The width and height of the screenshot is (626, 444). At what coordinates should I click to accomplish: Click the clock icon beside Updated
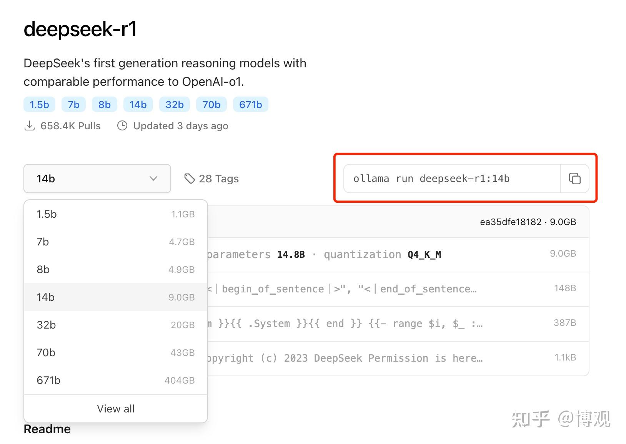coord(122,126)
